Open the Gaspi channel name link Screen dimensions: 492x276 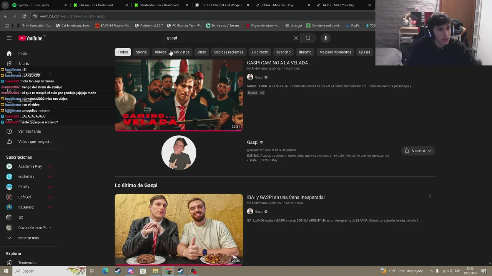pyautogui.click(x=253, y=142)
